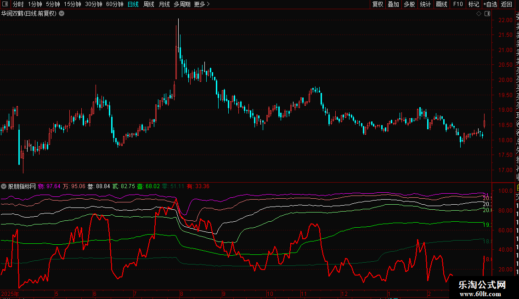Click the 18.00 price axis label
The width and height of the screenshot is (519, 299).
(x=505, y=140)
